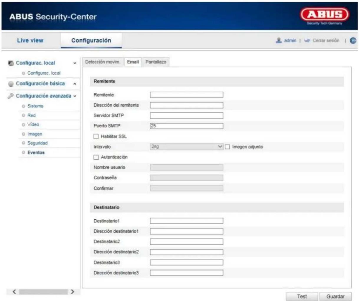Click the Confirmar password field
The height and width of the screenshot is (301, 359).
(x=187, y=188)
